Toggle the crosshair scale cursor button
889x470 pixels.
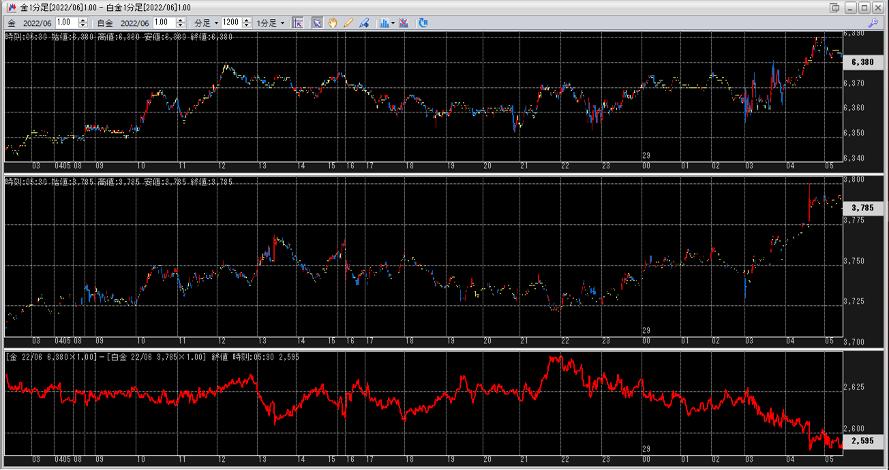(297, 22)
